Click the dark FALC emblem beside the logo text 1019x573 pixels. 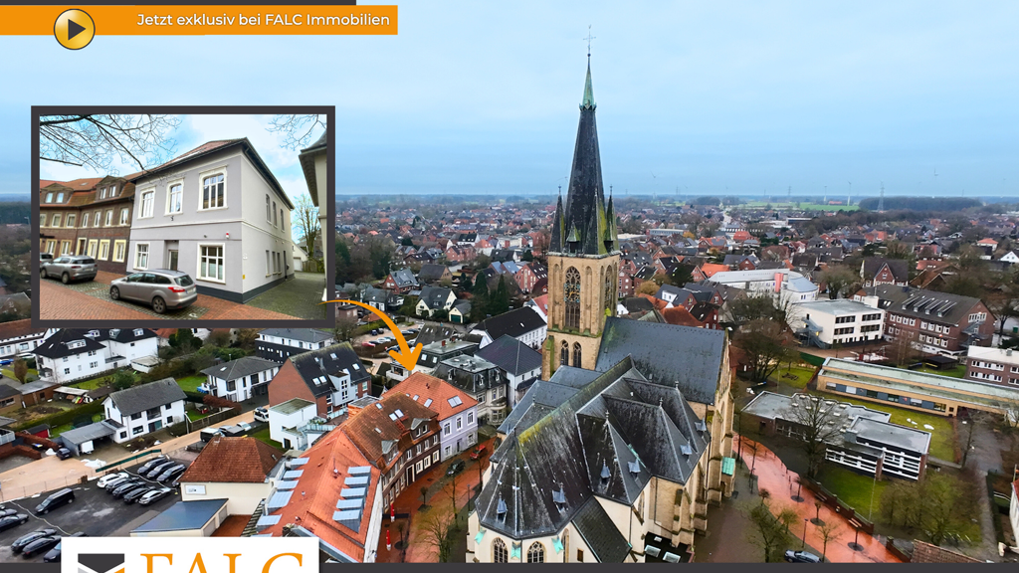coord(102,563)
